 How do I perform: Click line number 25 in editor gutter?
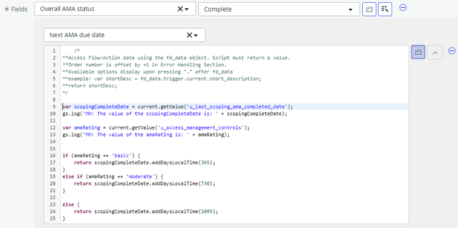(53, 219)
